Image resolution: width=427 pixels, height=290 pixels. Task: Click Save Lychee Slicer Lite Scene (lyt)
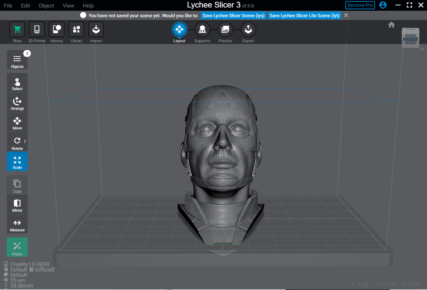coord(304,15)
